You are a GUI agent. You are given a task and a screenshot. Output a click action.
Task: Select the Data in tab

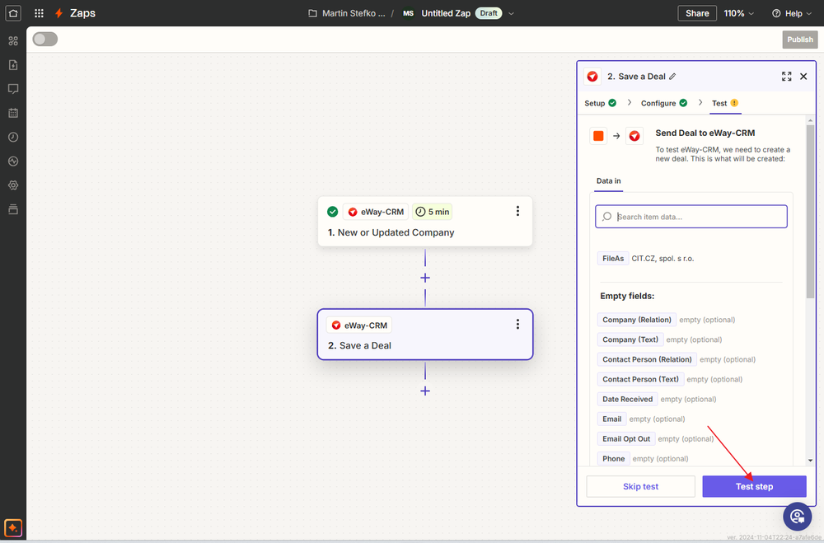(x=609, y=180)
